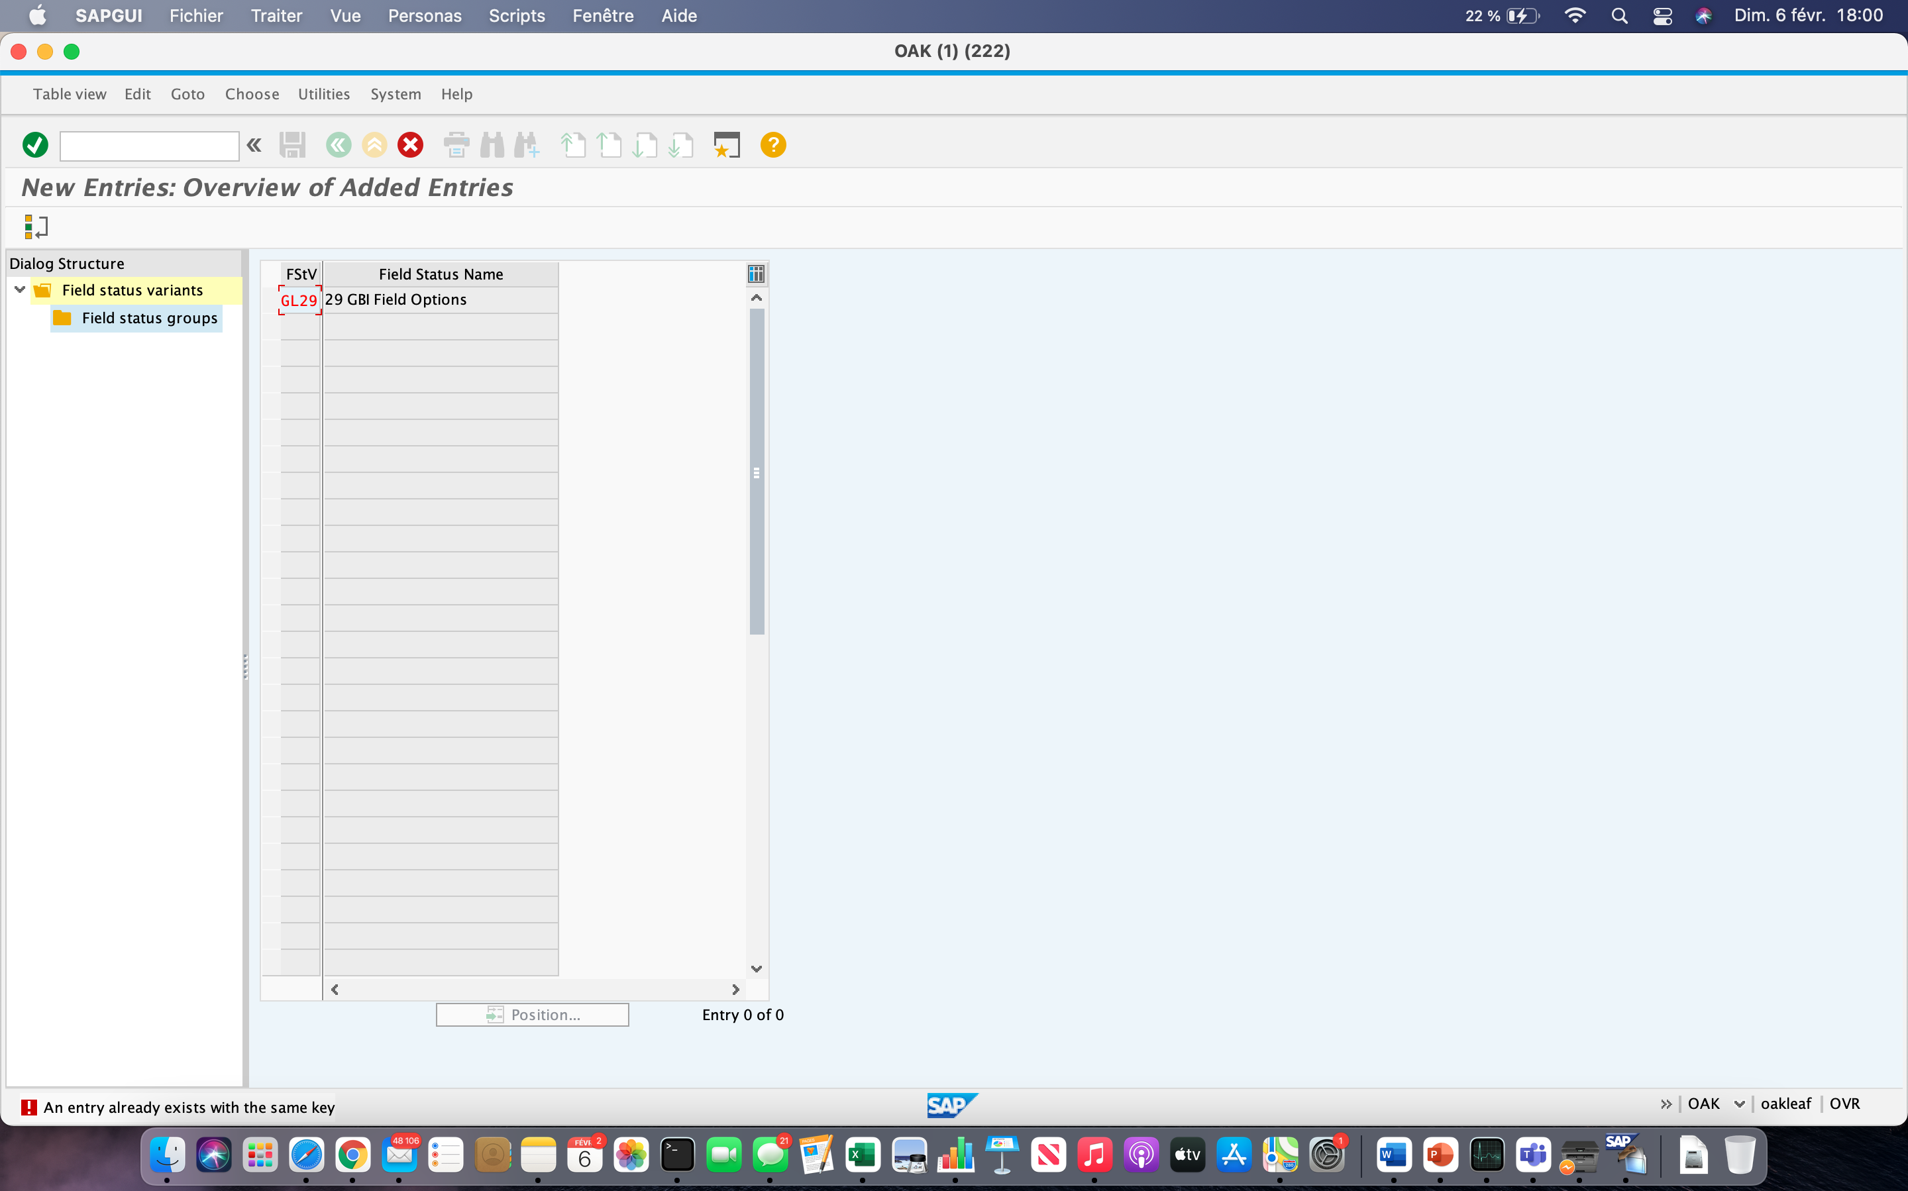Open table configuration settings icon
The height and width of the screenshot is (1191, 1908).
(x=755, y=274)
